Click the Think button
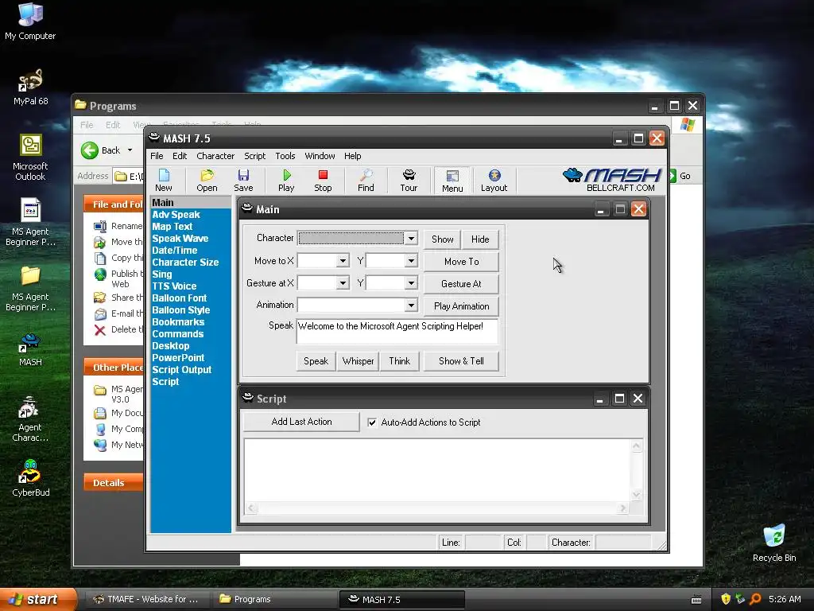Screen dimensions: 814x611 pyautogui.click(x=399, y=361)
